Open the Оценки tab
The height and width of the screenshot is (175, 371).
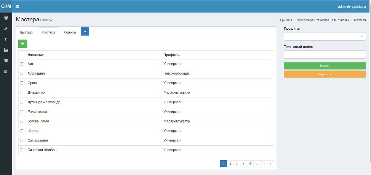click(70, 32)
